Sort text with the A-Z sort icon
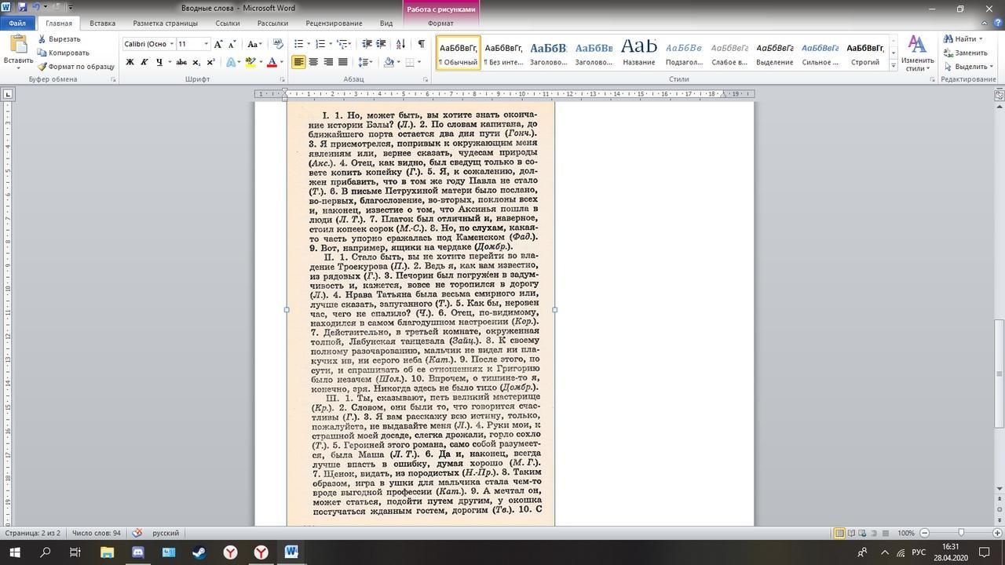The height and width of the screenshot is (565, 1005). 401,44
